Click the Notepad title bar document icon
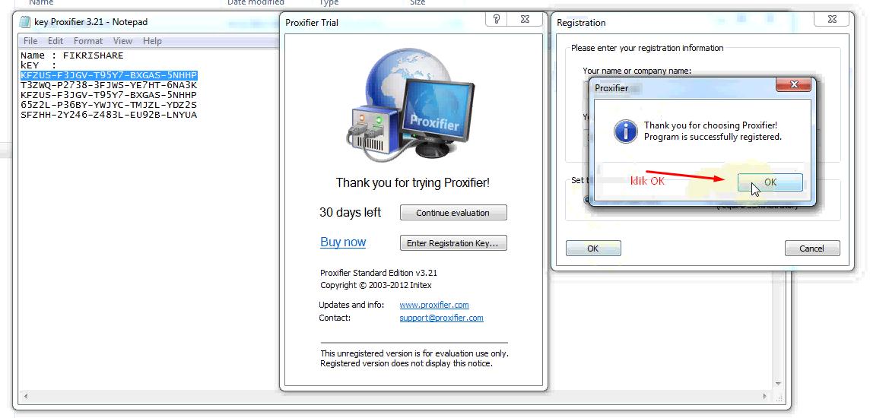This screenshot has height=418, width=870. 24,22
